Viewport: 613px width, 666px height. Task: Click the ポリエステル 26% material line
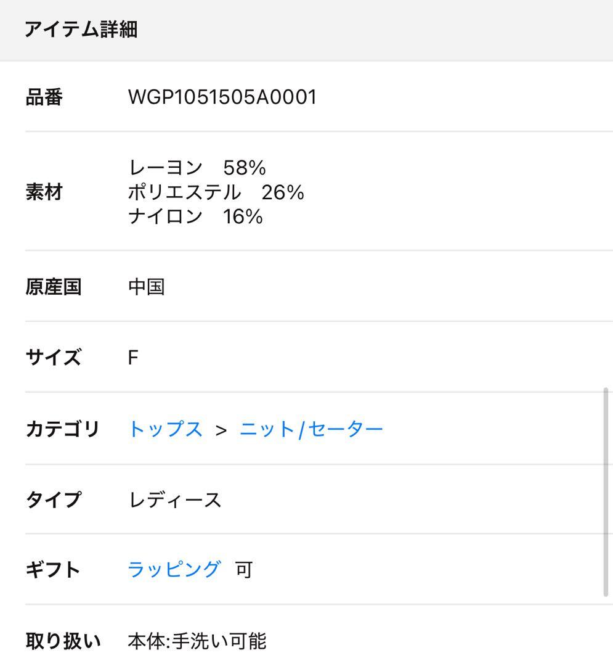(216, 192)
